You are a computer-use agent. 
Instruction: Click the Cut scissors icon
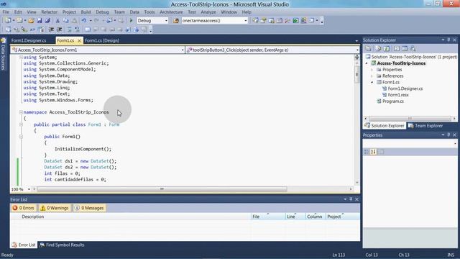tap(57, 21)
